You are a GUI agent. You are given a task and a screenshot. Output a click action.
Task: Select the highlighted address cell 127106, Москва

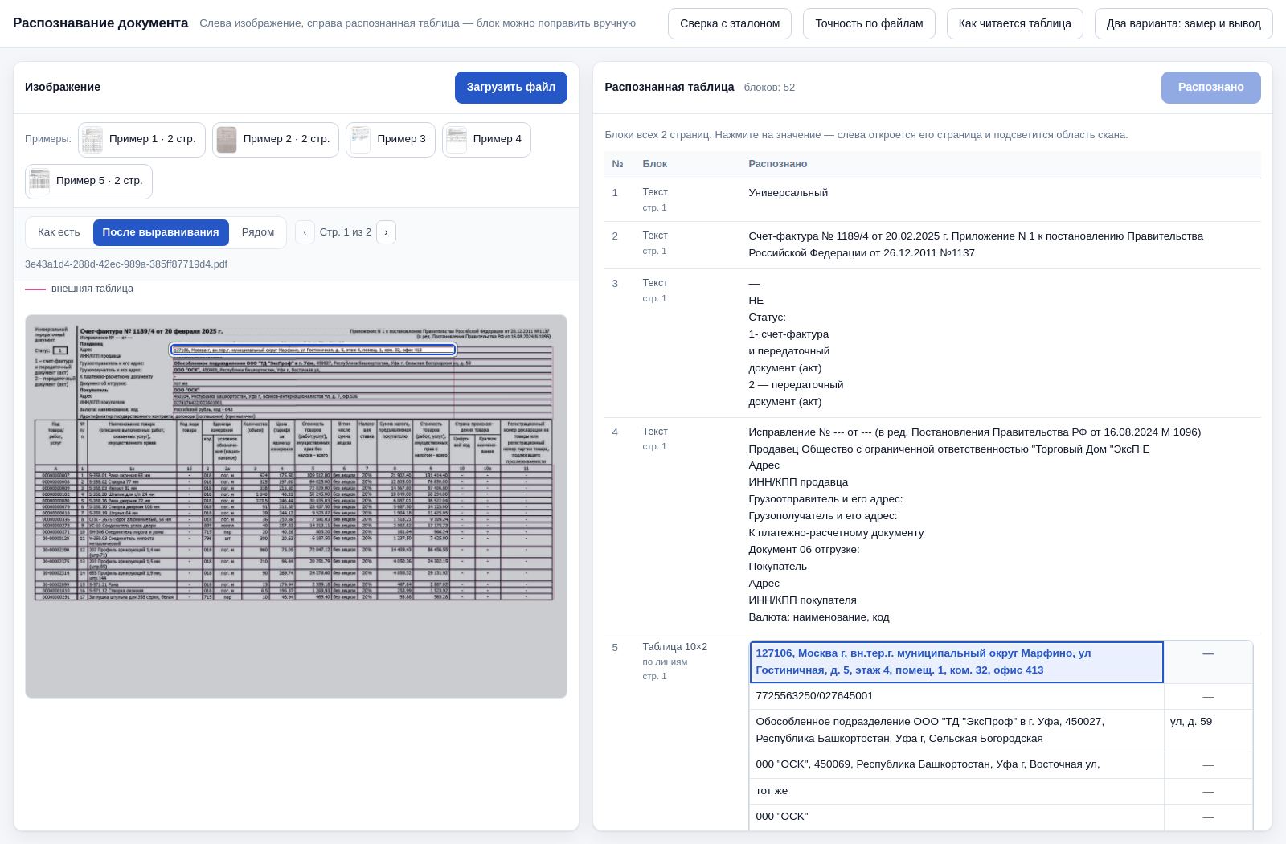[x=956, y=662]
